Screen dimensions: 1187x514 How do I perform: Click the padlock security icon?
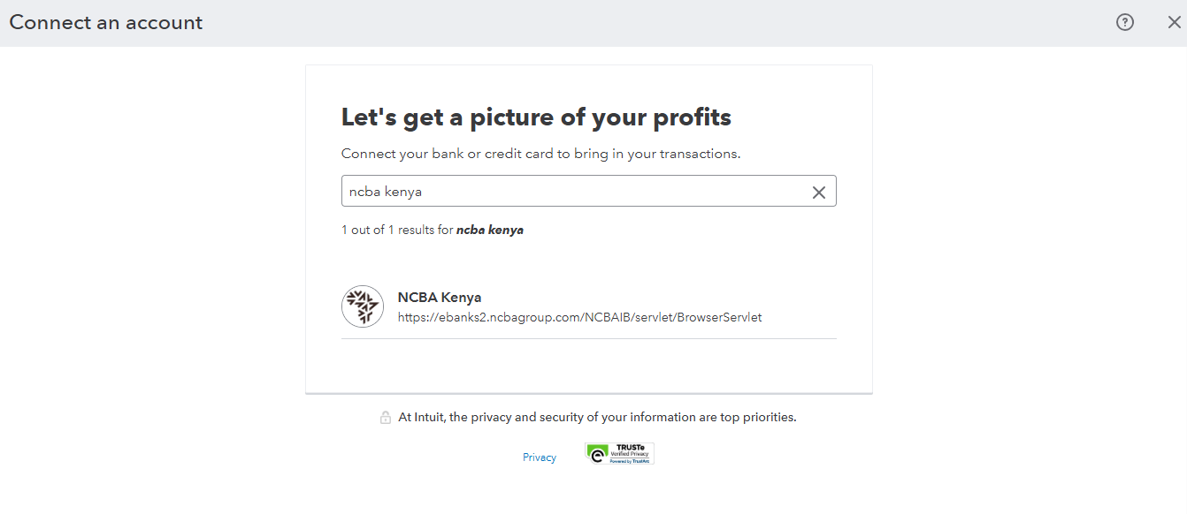coord(386,418)
